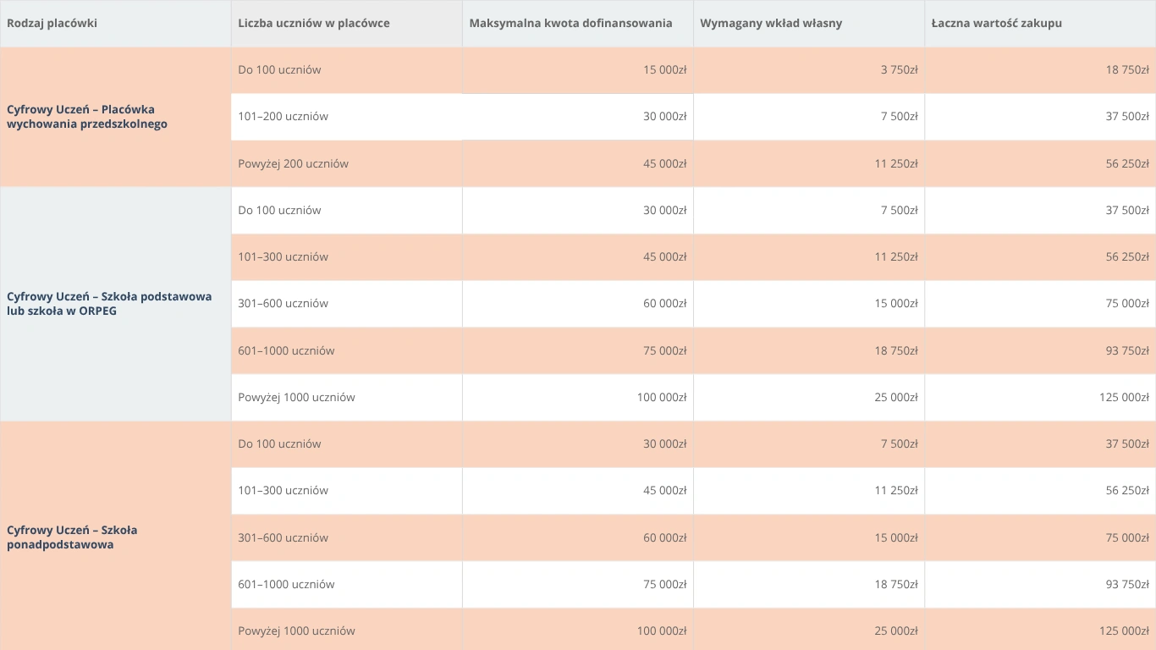1156x650 pixels.
Task: Click 'Cyfrowy Uczeń – Placówka wychowania przedszkolnego' cell
Action: coord(115,117)
